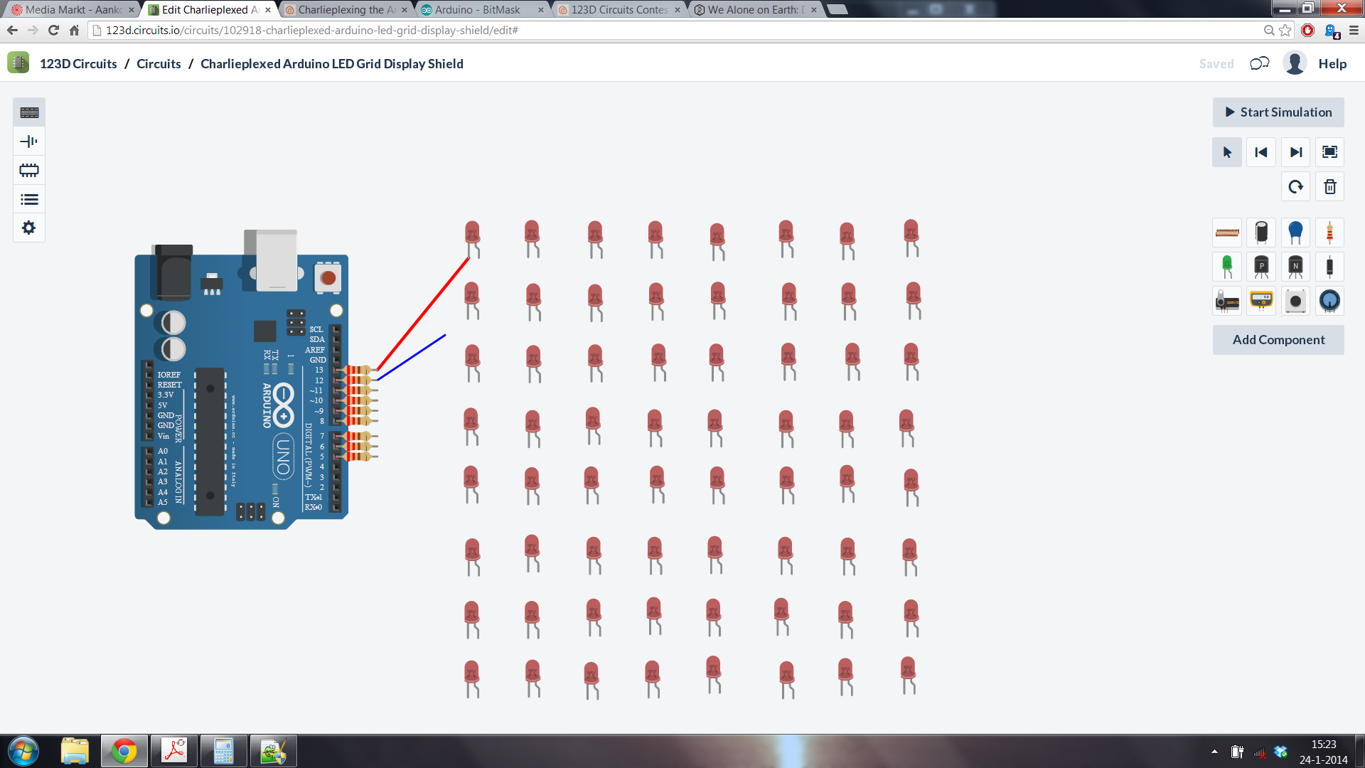Image resolution: width=1365 pixels, height=768 pixels.
Task: Open the components list panel
Action: point(28,199)
